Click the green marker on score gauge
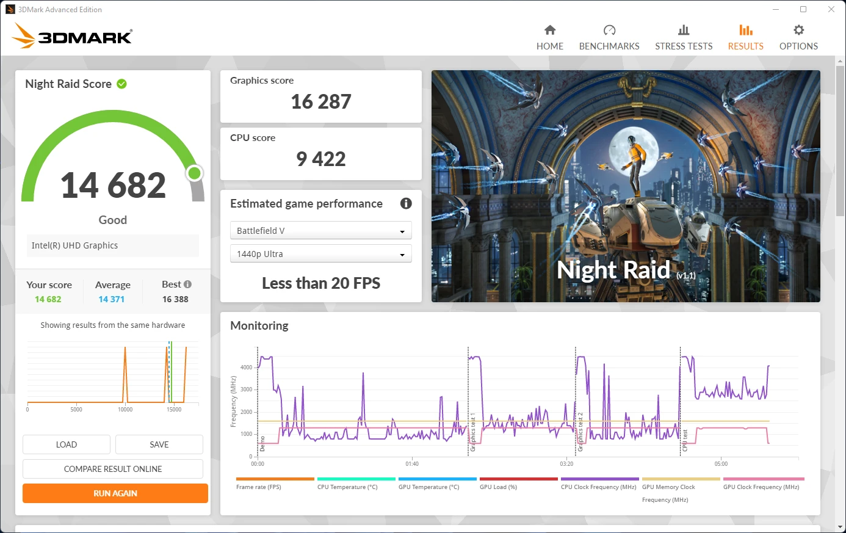 click(x=195, y=173)
